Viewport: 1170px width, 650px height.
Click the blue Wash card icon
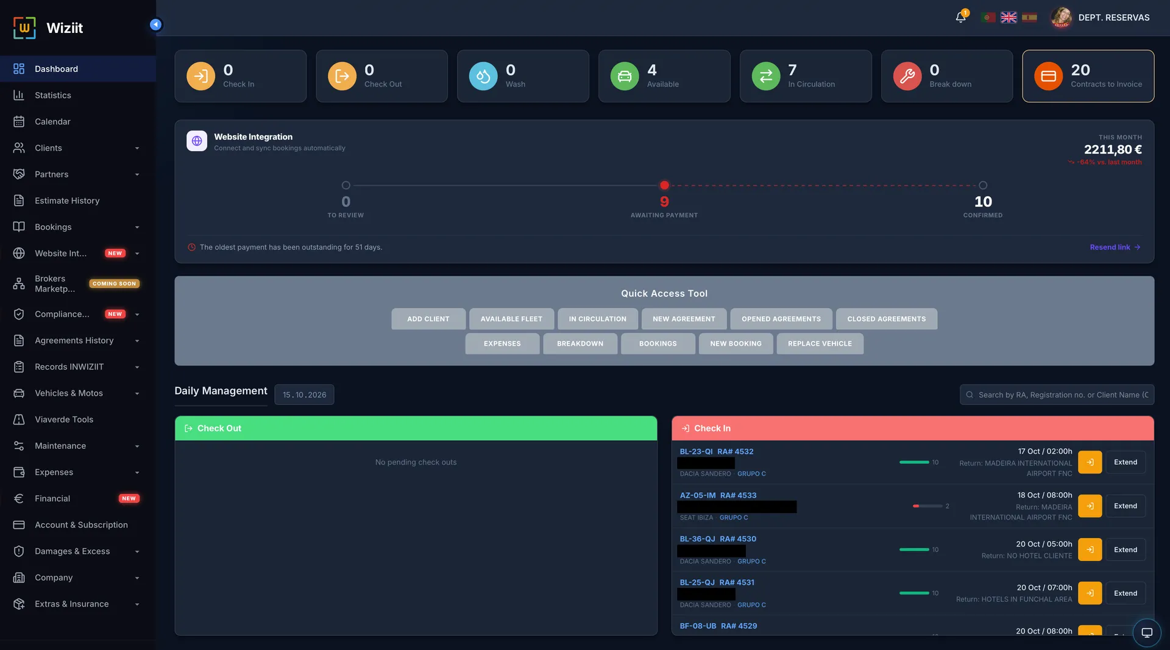click(483, 76)
